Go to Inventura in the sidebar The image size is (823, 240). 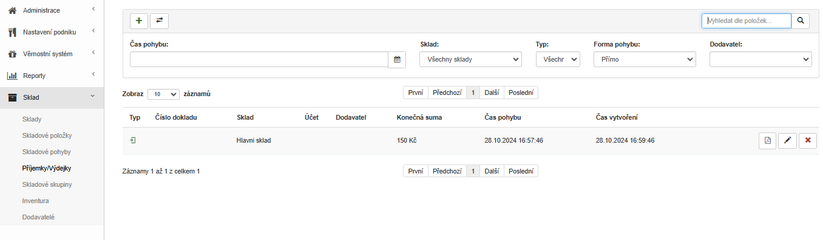35,201
